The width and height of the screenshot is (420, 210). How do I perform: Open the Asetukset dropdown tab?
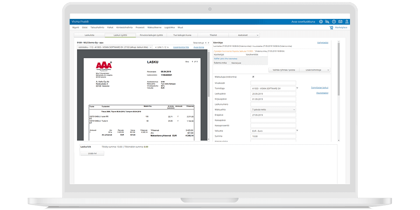pyautogui.click(x=244, y=35)
